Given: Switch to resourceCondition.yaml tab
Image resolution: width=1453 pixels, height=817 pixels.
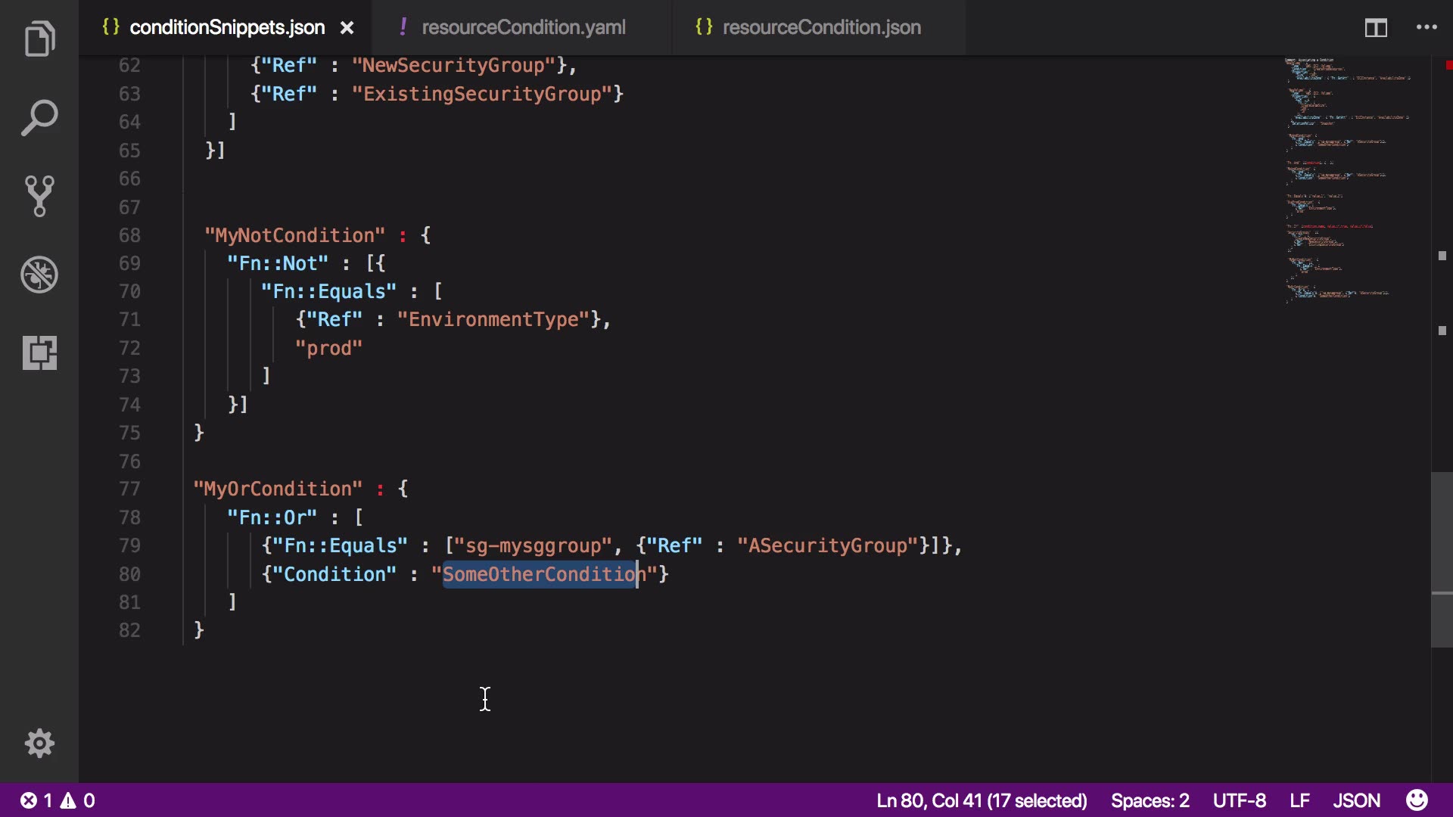Looking at the screenshot, I should [x=523, y=28].
